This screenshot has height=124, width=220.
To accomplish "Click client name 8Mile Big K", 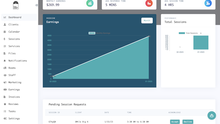I will pos(82,122).
